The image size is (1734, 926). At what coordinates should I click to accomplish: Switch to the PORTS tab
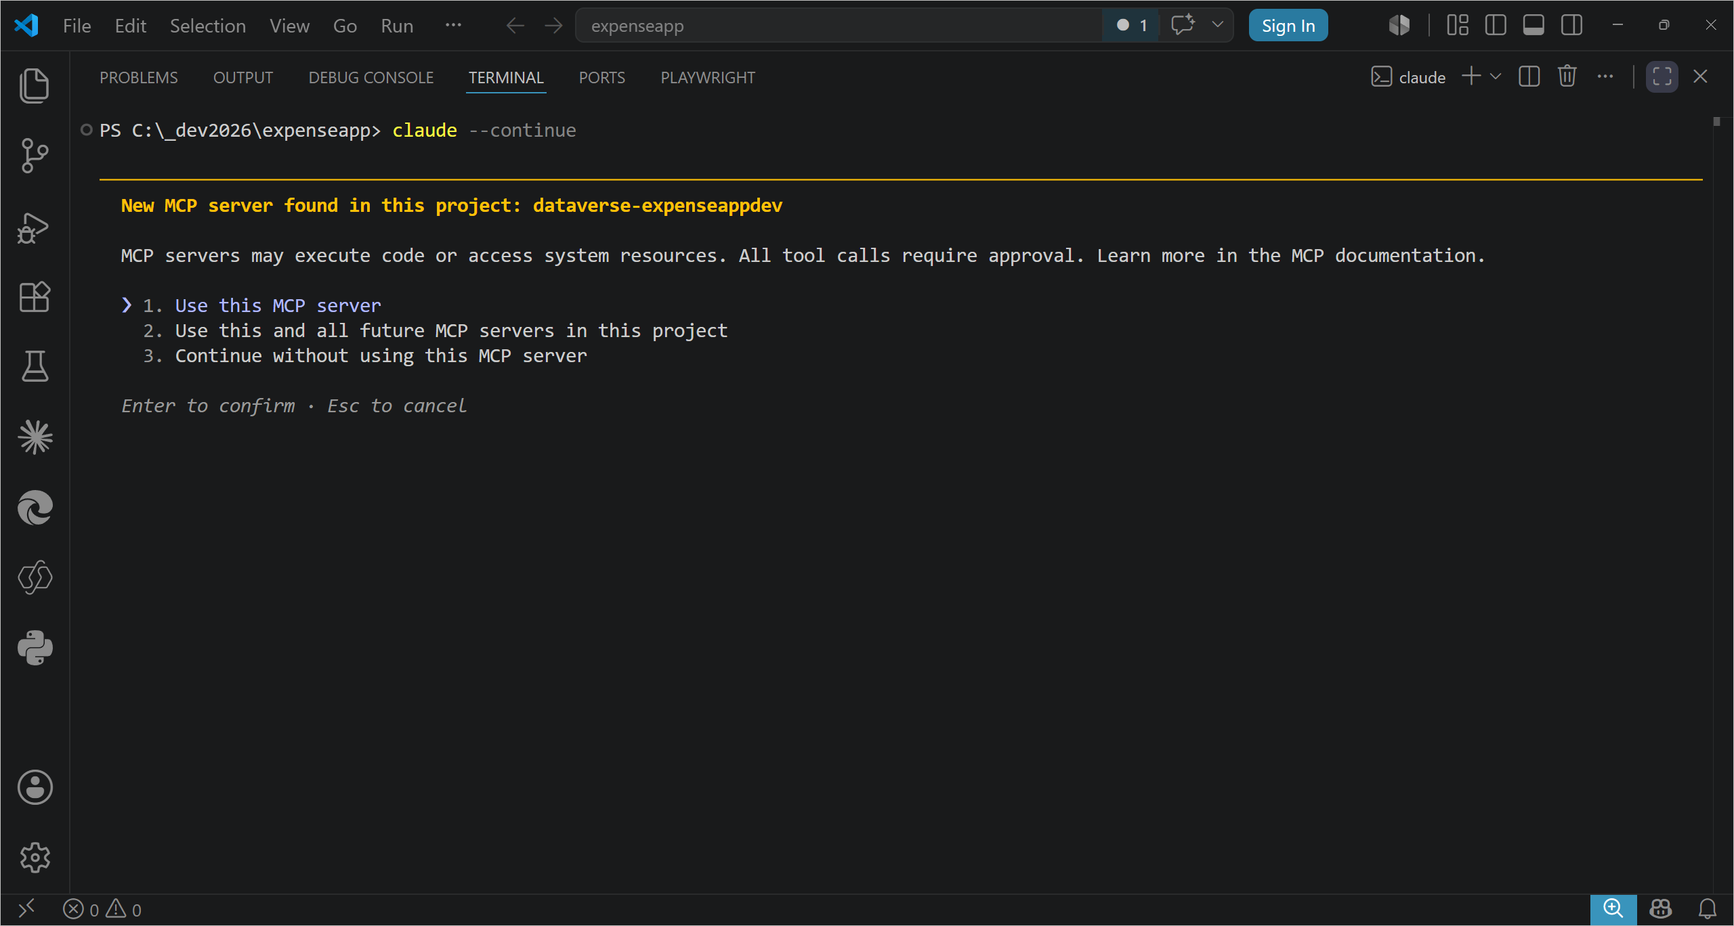pyautogui.click(x=601, y=78)
